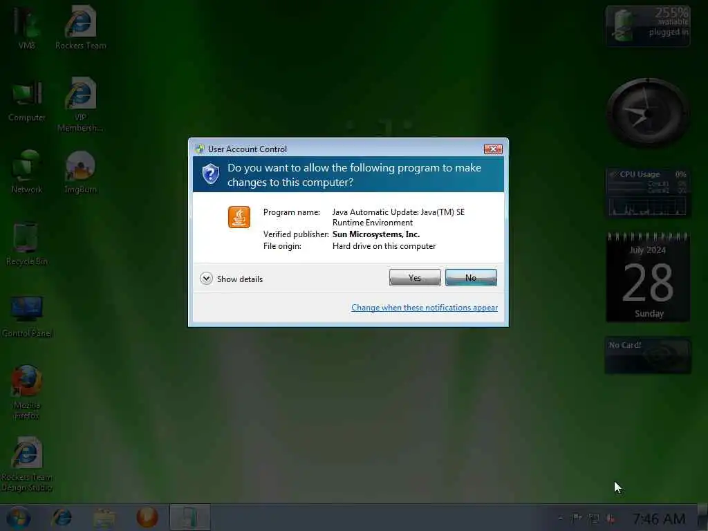Click the volume tray icon
This screenshot has height=531, width=708.
[611, 519]
